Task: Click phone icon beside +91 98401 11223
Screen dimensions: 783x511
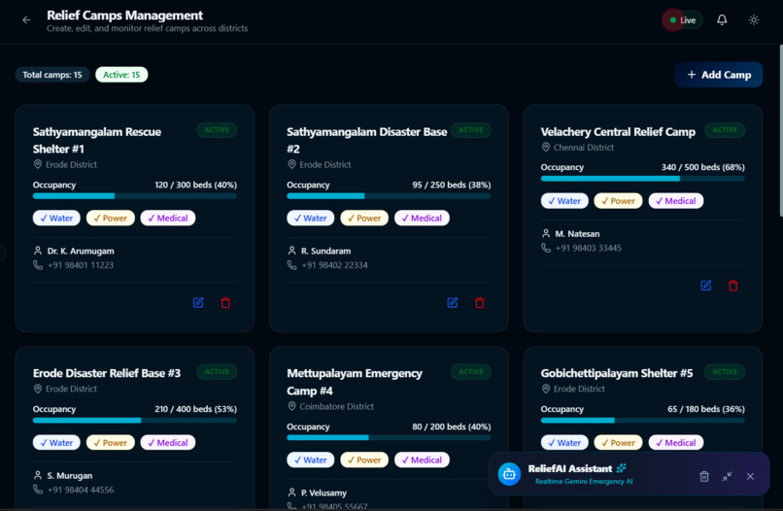Action: [38, 265]
